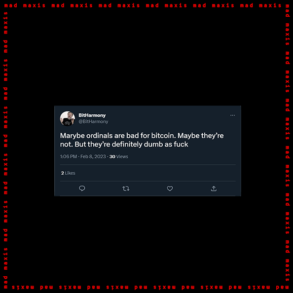Viewport: 293px width, 293px height.
Task: Click the mad maxis text along the left border
Action: point(5,149)
